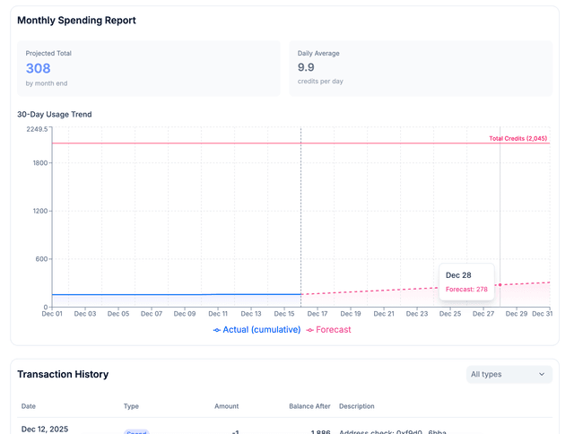Click the Amount column header
Screen dimensions: 574x434
[227, 406]
